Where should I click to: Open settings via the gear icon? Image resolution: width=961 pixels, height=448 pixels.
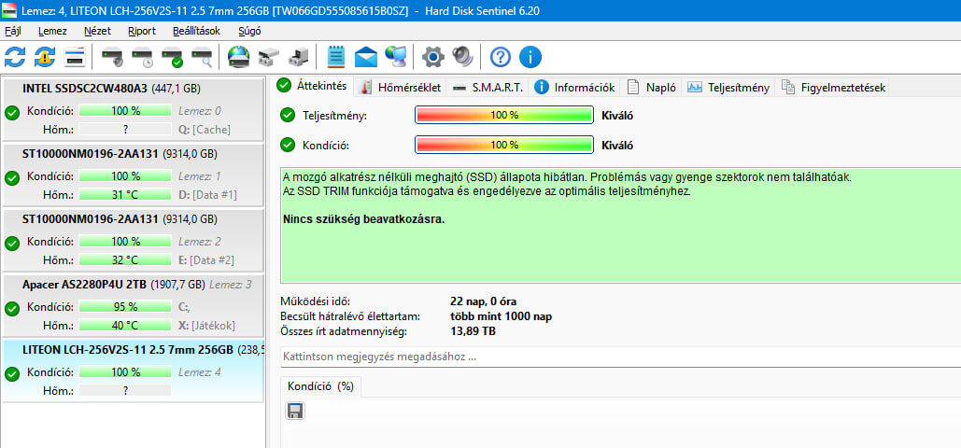(x=433, y=57)
